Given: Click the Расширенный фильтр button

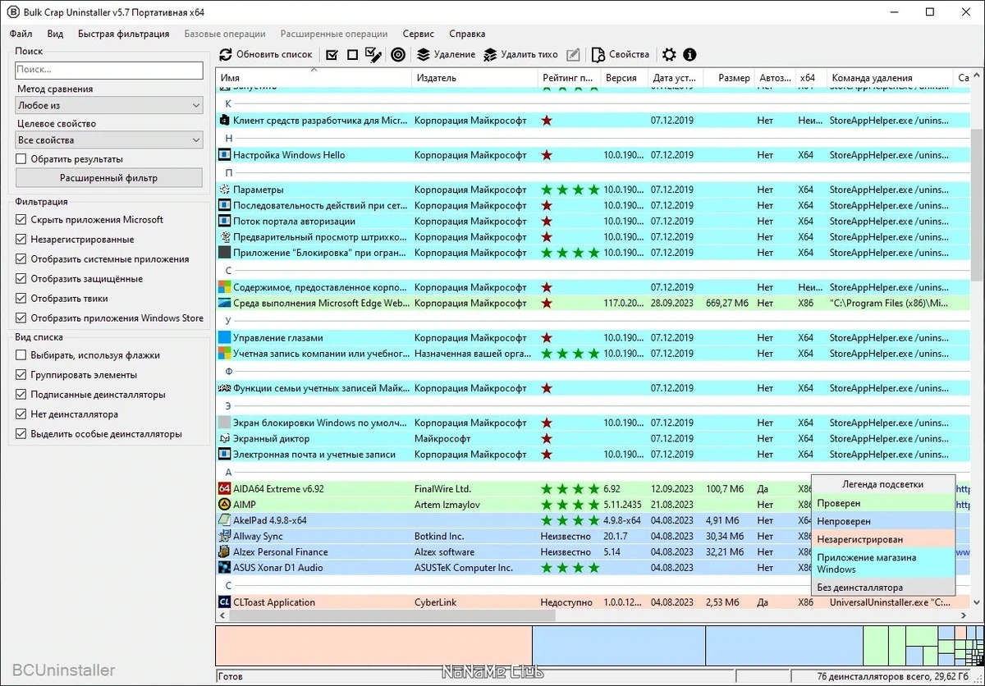Looking at the screenshot, I should pos(109,178).
